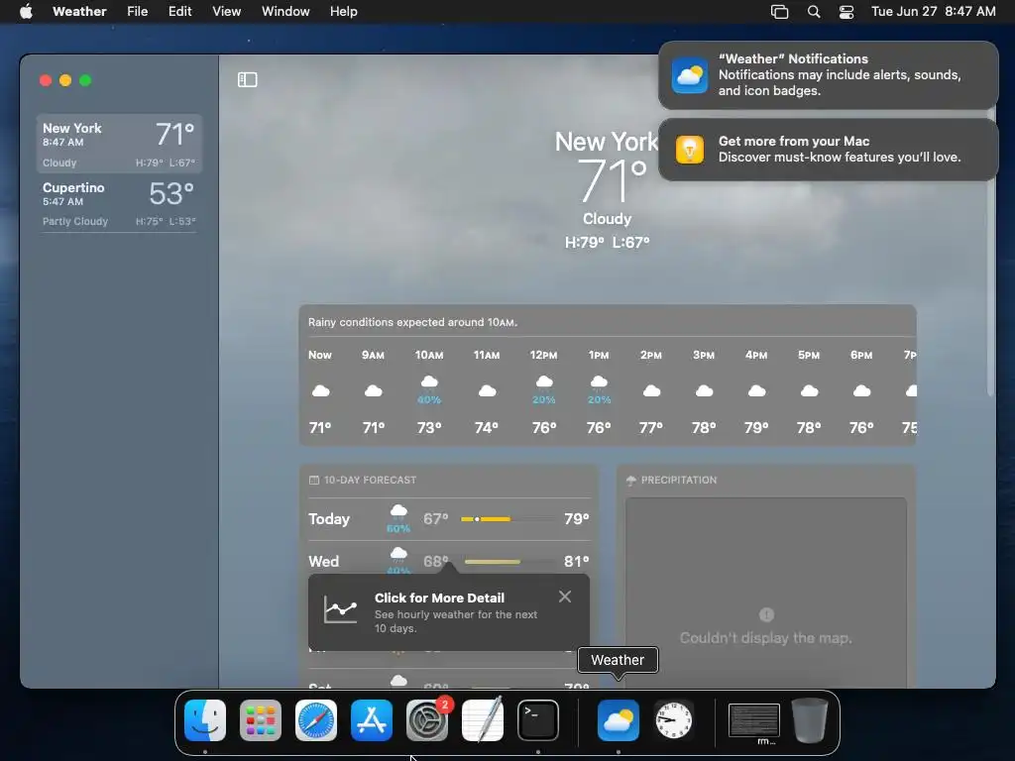Viewport: 1015px width, 761px height.
Task: Open TextEdit from the Dock
Action: click(483, 720)
